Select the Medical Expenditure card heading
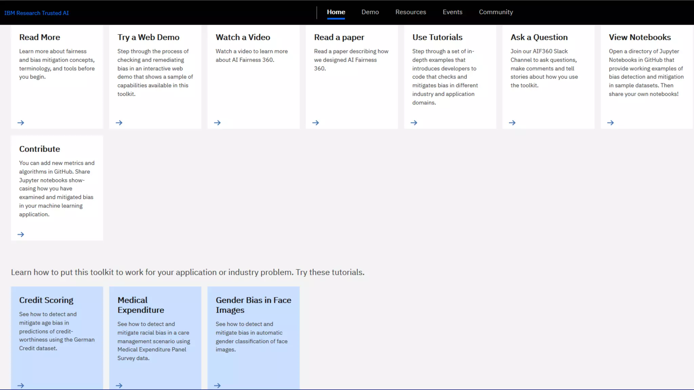 coord(141,305)
